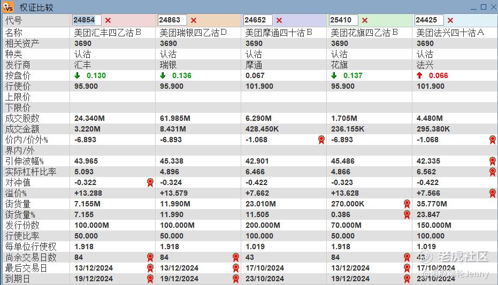Minimize the 权证比较 window
Screen dimensions: 498x285
[473, 7]
